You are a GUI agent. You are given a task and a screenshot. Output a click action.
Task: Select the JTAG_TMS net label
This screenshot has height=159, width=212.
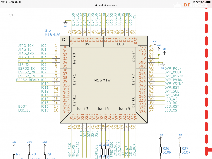coord(26,53)
